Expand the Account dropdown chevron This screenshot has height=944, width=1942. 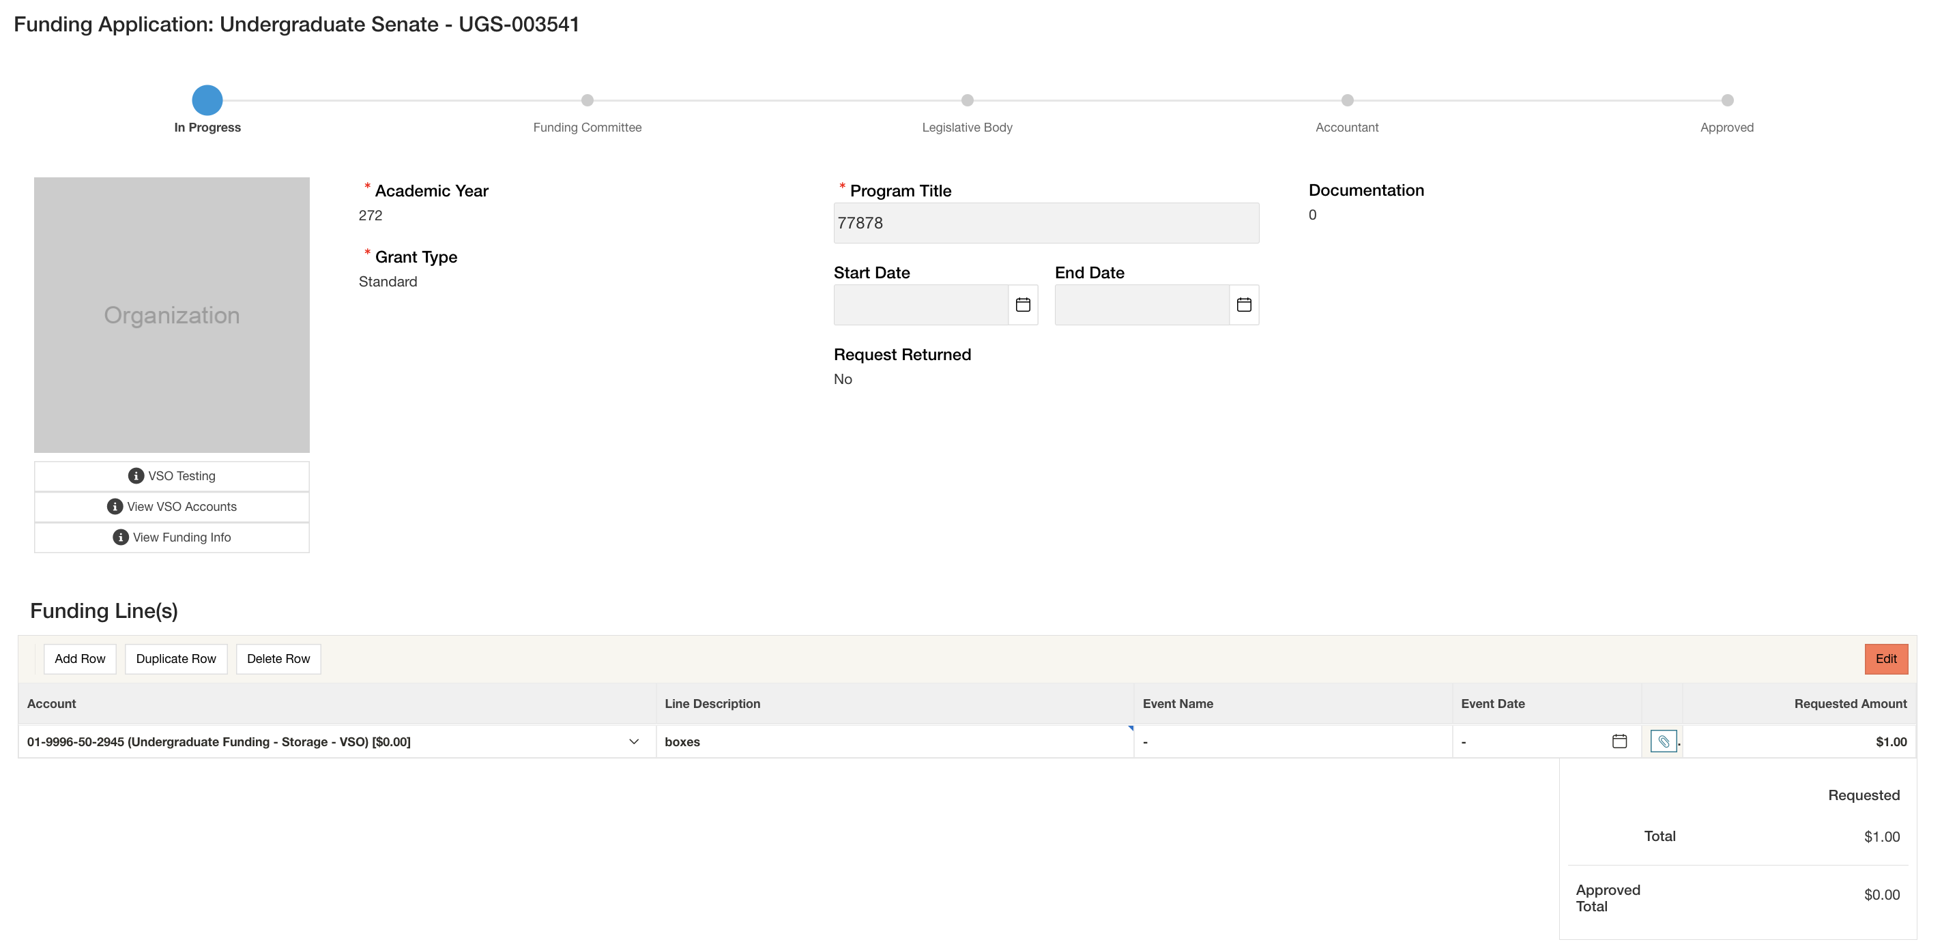coord(633,741)
